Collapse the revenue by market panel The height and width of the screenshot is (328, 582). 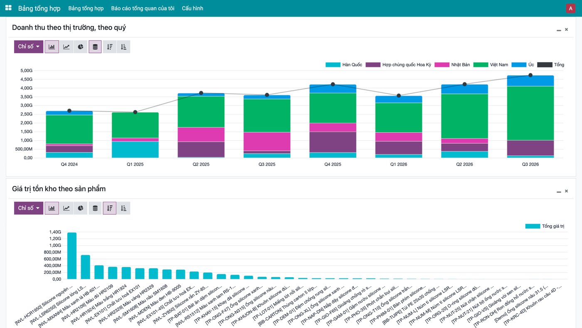coord(559,30)
